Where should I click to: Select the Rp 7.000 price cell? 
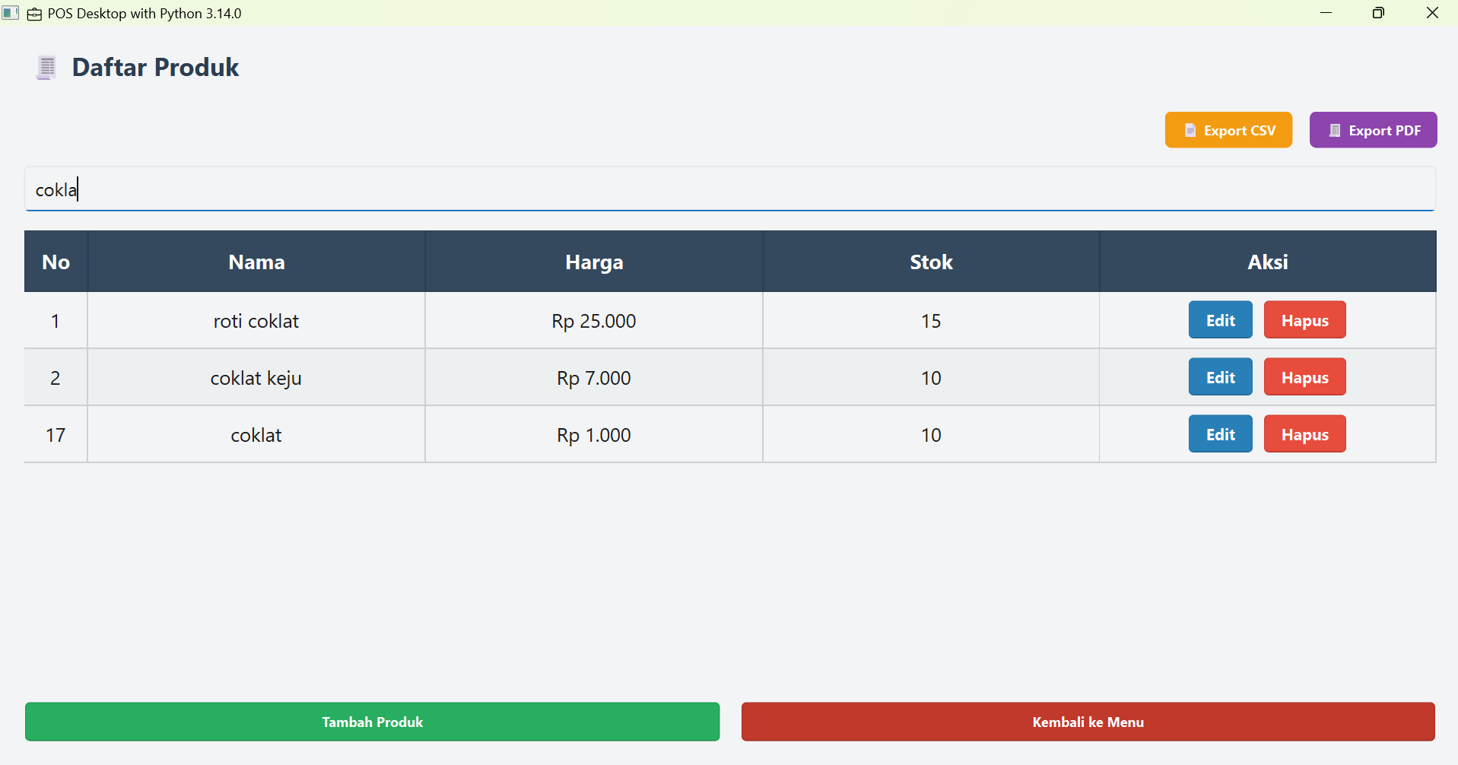click(594, 378)
